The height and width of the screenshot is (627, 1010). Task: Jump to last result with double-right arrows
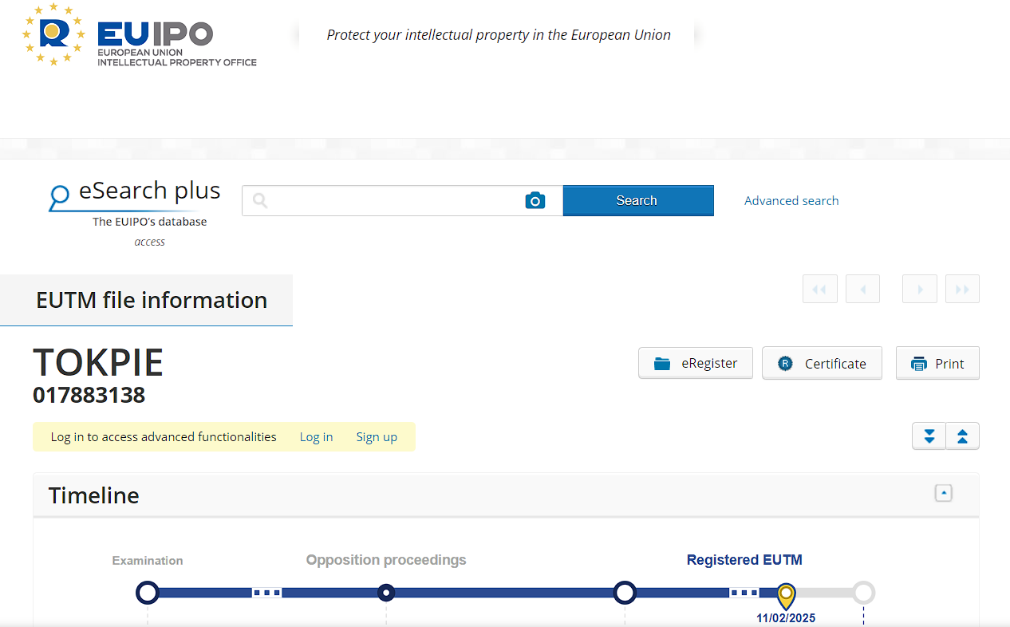tap(962, 289)
